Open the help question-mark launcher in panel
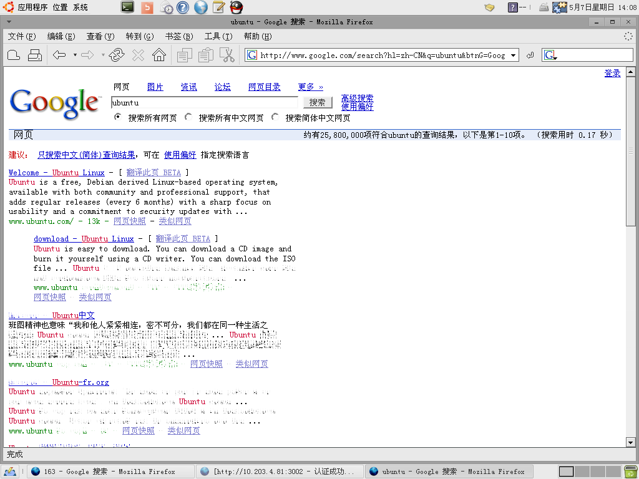 pos(183,7)
